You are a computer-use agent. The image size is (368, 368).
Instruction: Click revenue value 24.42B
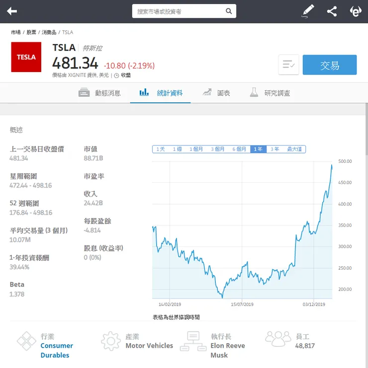pyautogui.click(x=93, y=203)
